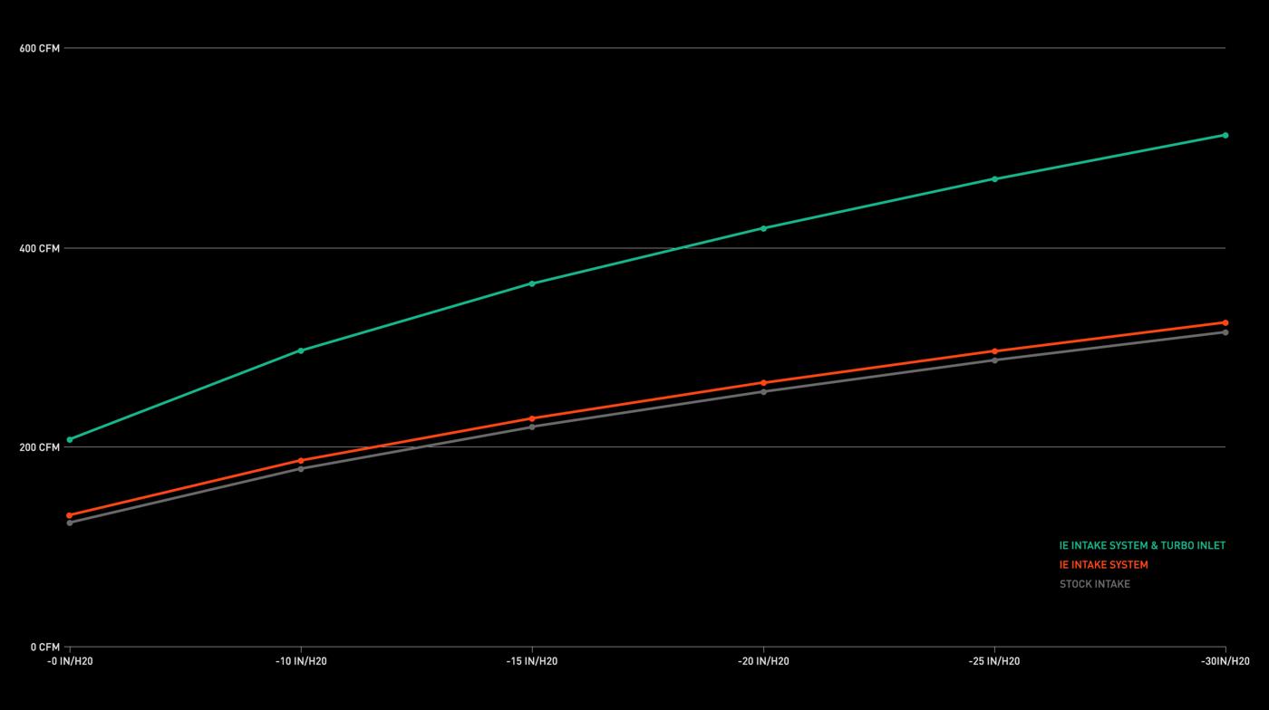Click the "-10 IN/H20" x-axis label
The height and width of the screenshot is (710, 1269).
(301, 661)
